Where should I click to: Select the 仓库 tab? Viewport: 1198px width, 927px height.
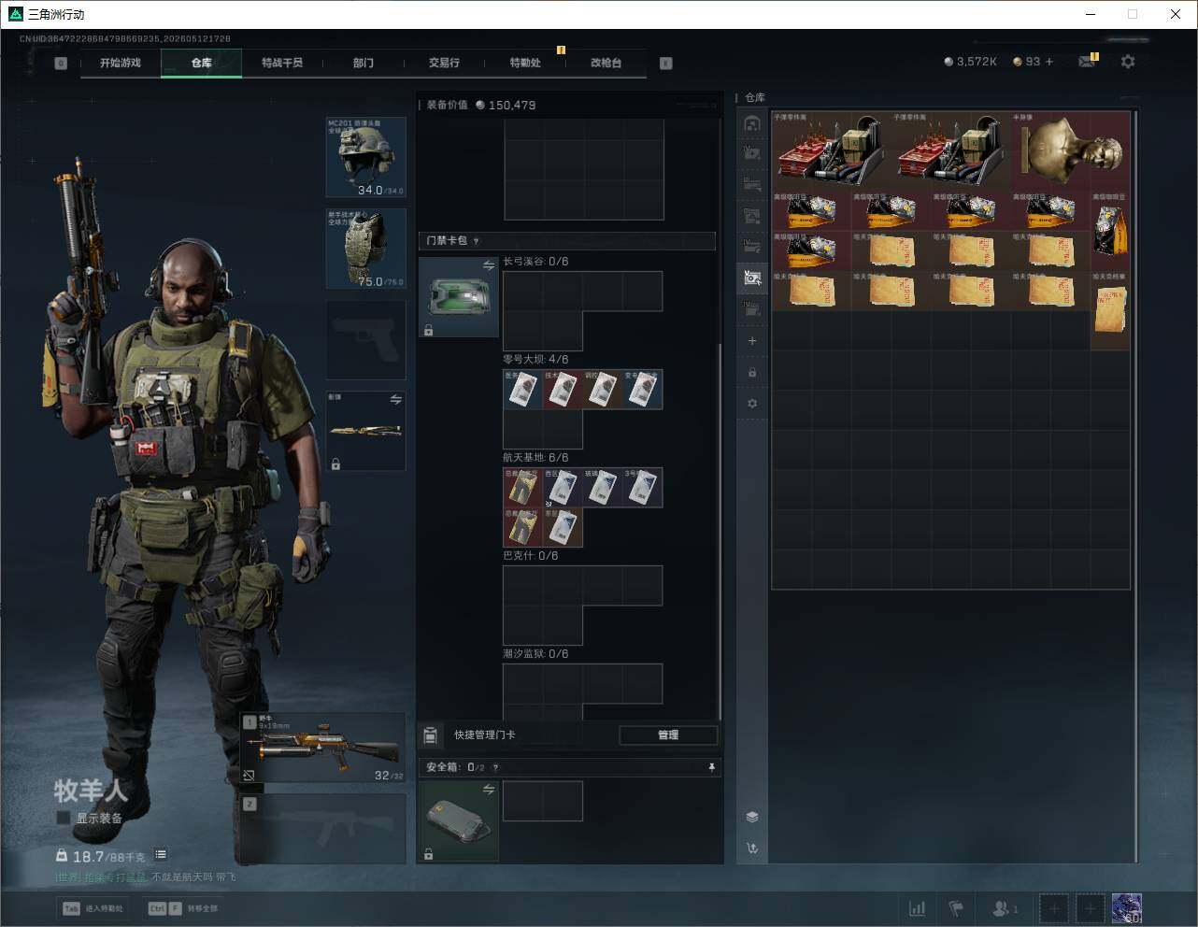(201, 63)
